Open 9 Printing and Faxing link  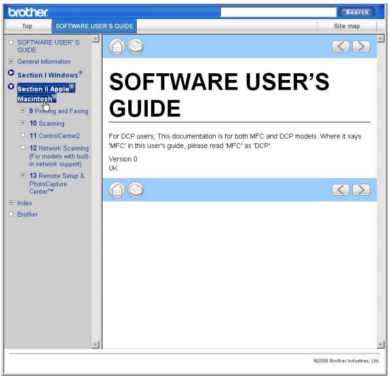[x=59, y=111]
